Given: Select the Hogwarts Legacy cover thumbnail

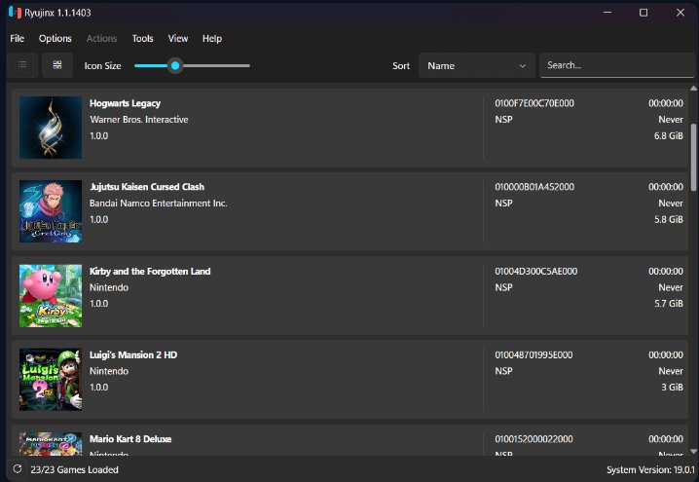Looking at the screenshot, I should tap(51, 128).
